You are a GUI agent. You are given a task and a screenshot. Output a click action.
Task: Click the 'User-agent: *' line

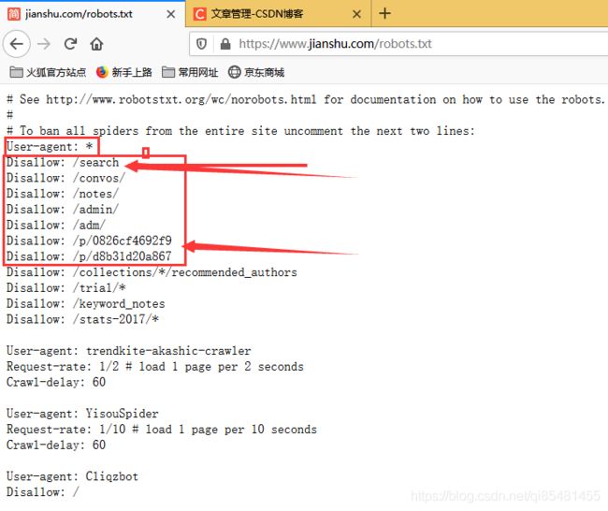50,147
